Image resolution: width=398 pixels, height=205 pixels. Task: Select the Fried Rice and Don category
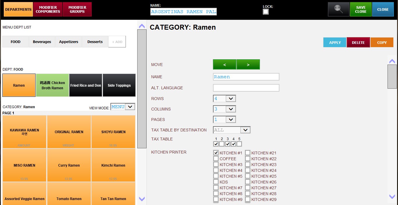86,85
